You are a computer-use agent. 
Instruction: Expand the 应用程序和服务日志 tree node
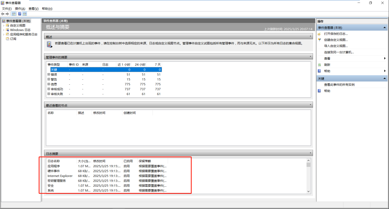coord(4,35)
